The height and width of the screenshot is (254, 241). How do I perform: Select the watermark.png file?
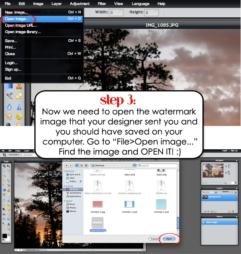click(98, 224)
